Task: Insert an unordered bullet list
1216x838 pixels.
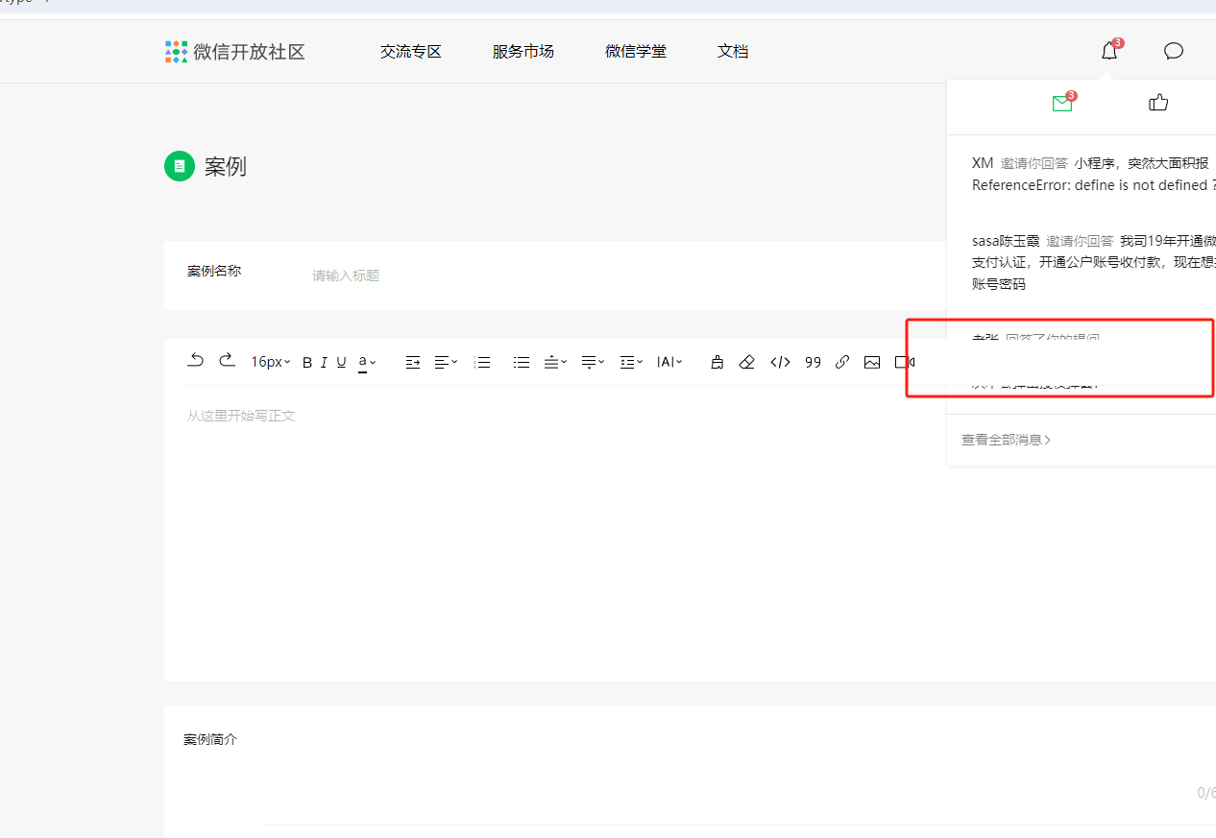Action: tap(522, 362)
